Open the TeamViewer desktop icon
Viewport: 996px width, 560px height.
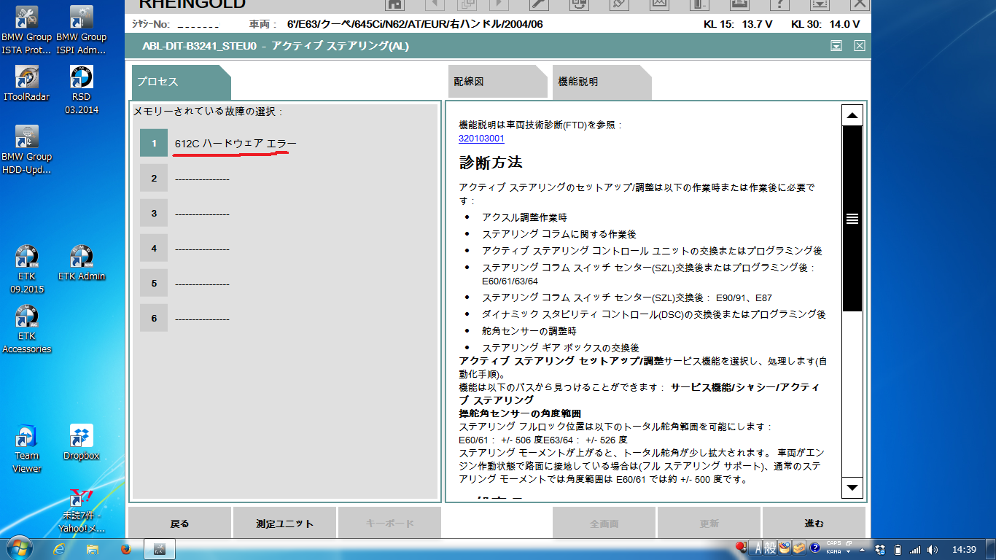pyautogui.click(x=27, y=448)
